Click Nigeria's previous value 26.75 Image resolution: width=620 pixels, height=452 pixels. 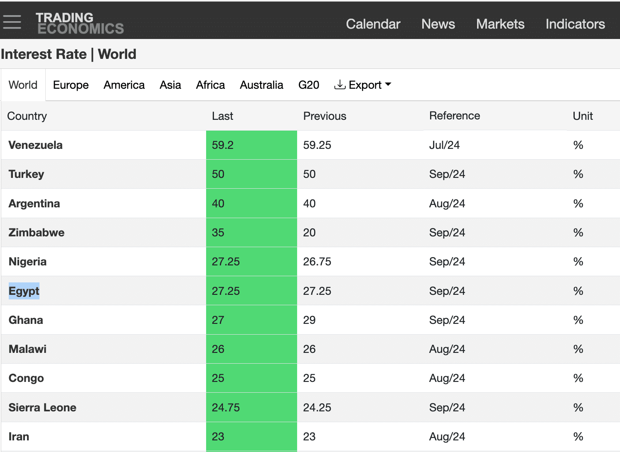coord(317,262)
